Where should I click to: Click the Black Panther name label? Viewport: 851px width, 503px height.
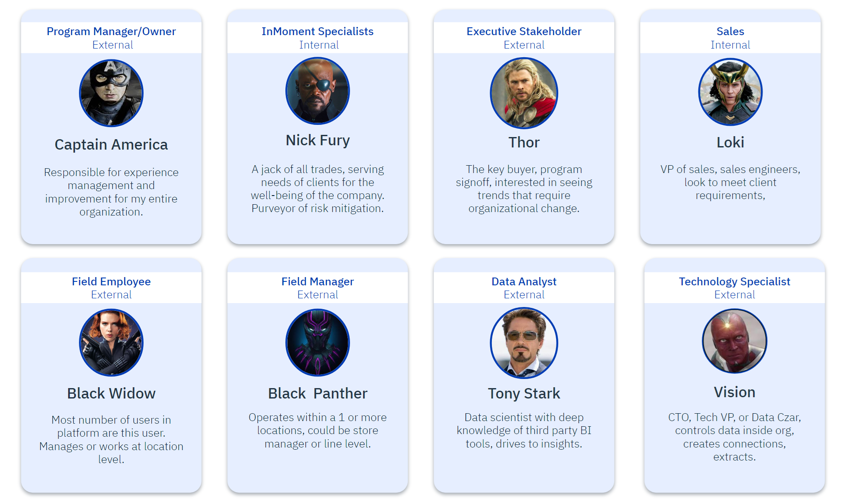pyautogui.click(x=317, y=393)
